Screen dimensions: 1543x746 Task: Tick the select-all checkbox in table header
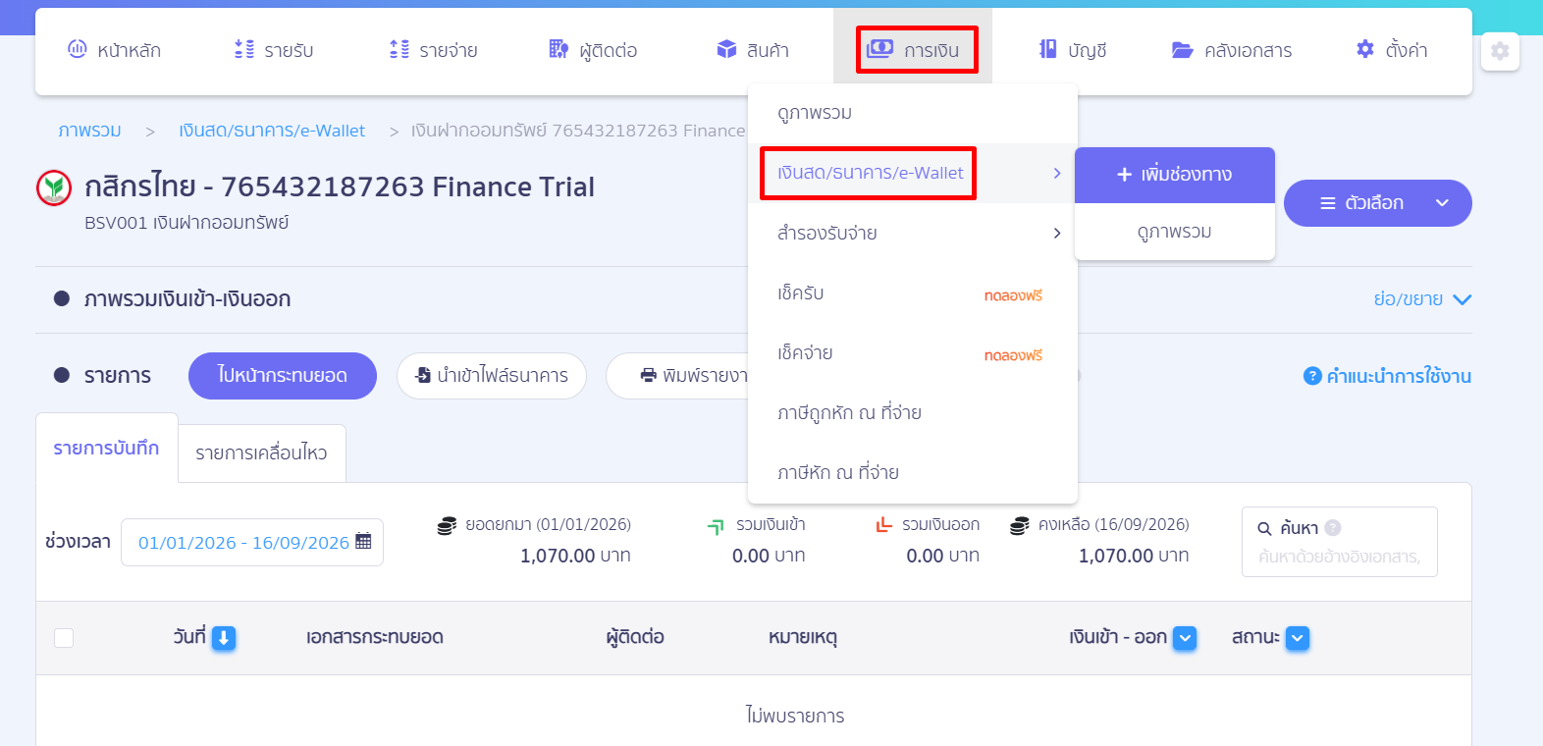(64, 638)
